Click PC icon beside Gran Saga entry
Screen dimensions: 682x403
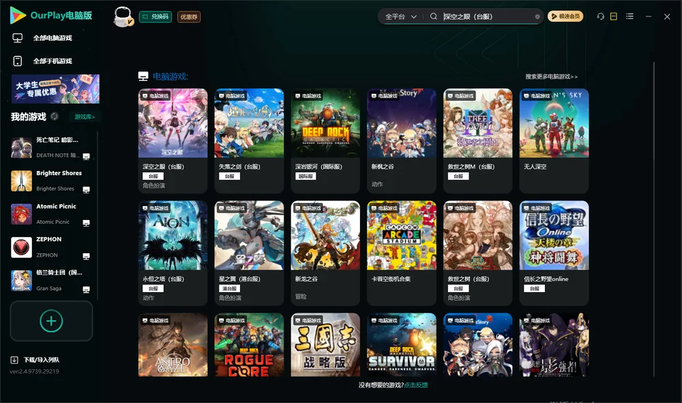click(x=86, y=289)
